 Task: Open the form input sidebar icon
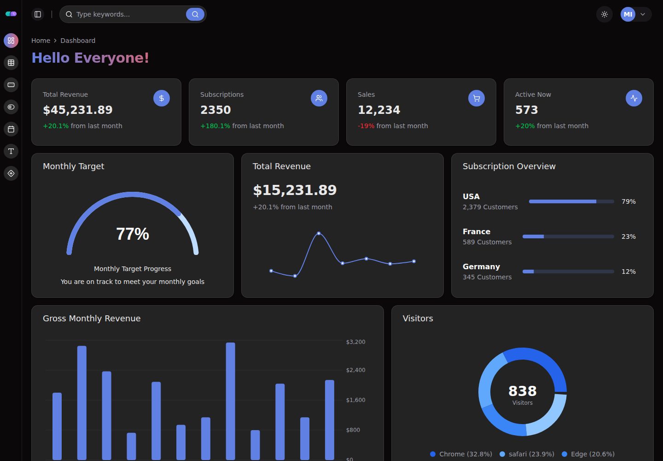[11, 85]
